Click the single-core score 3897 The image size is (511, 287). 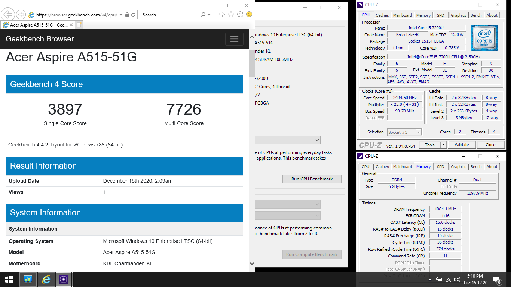click(65, 109)
